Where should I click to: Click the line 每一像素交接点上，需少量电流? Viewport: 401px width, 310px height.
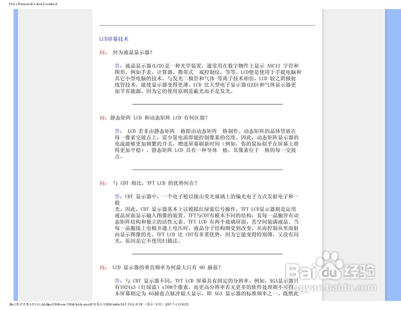point(207,137)
